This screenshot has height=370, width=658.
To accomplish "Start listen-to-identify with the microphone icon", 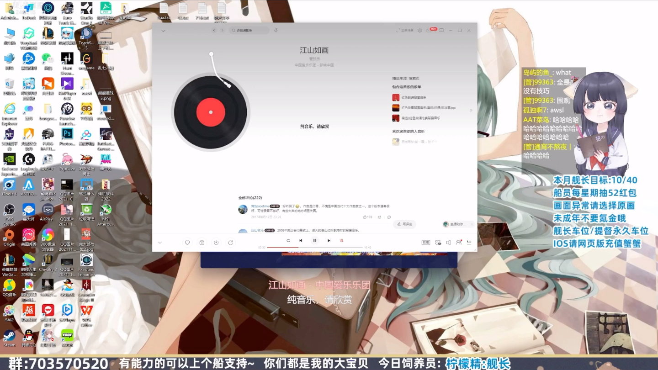I will [276, 30].
